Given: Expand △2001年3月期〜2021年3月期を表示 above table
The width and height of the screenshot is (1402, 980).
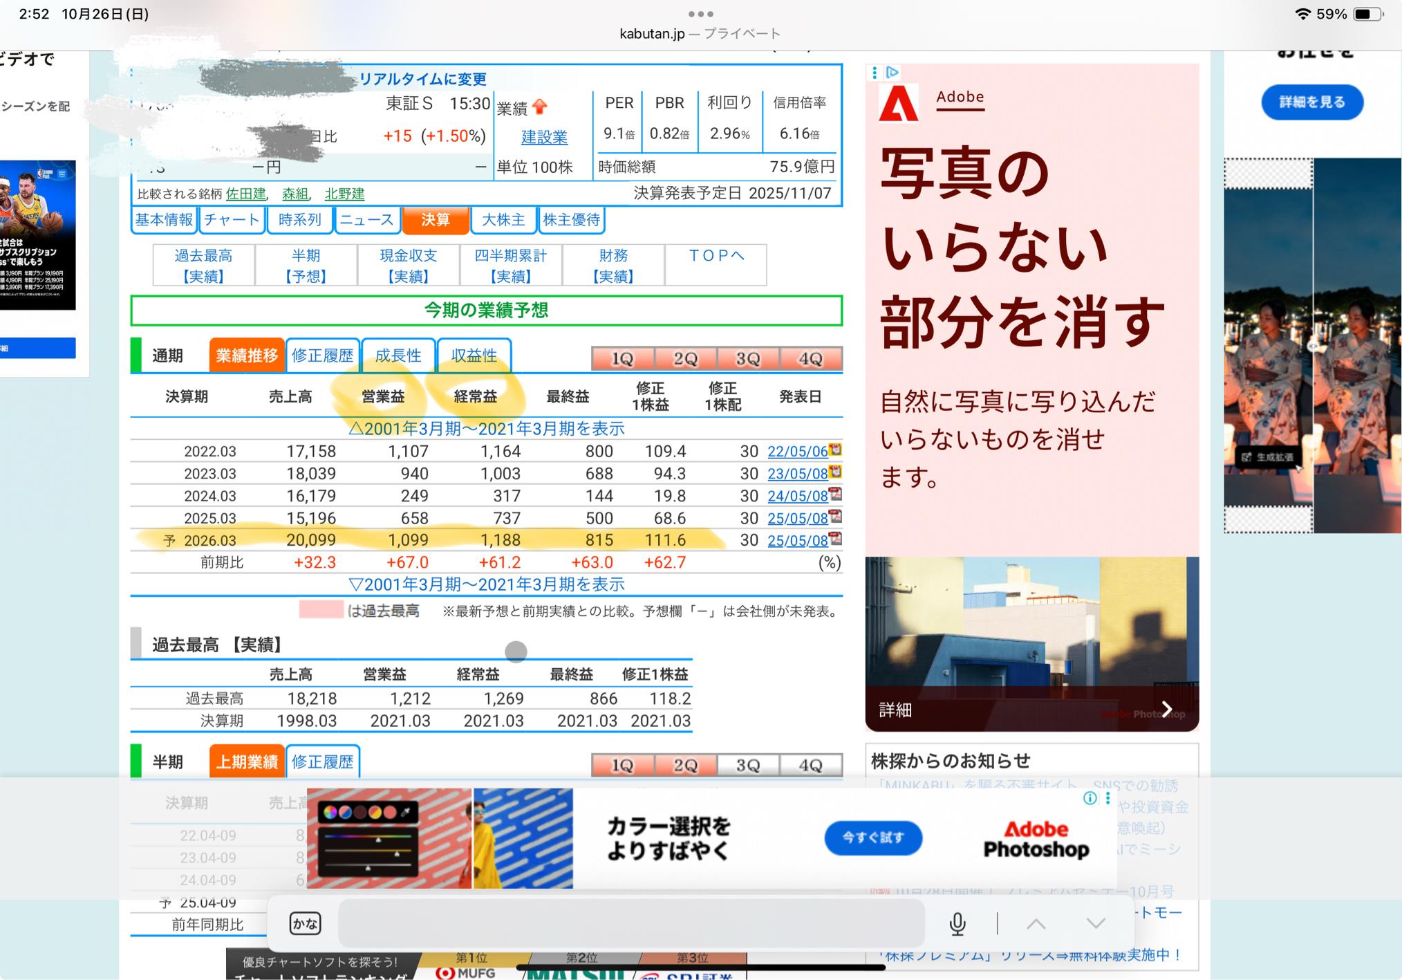Looking at the screenshot, I should click(487, 429).
